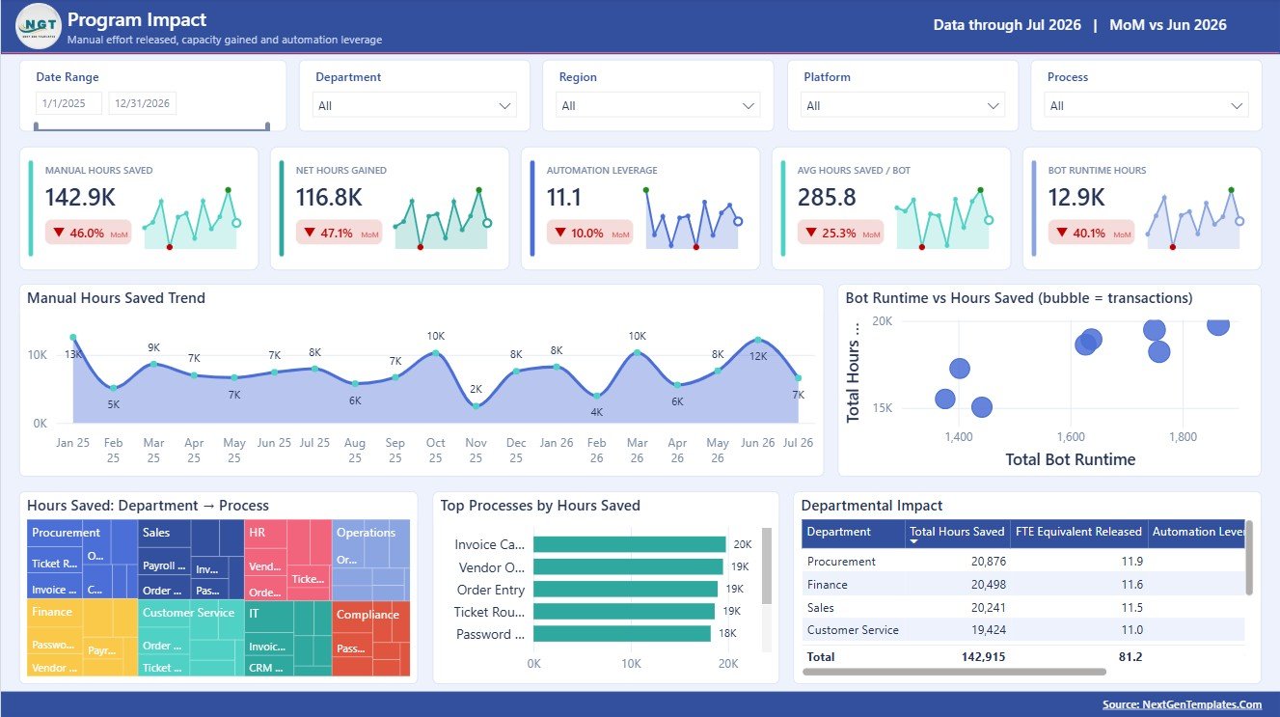
Task: Click the Password ... bar
Action: coord(621,633)
